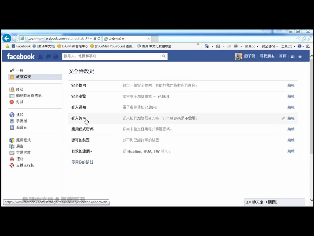Click the profile picture thumbnail
314x236 pixels.
(239, 56)
